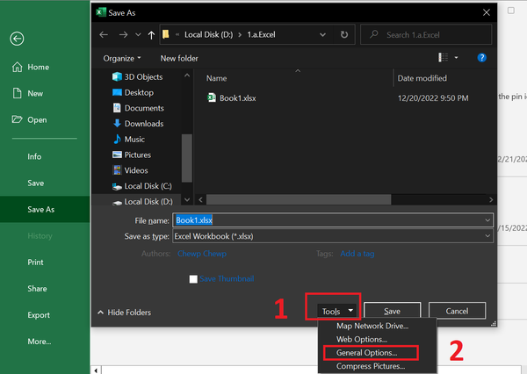The image size is (527, 374).
Task: Open the Tools dropdown button
Action: click(337, 311)
